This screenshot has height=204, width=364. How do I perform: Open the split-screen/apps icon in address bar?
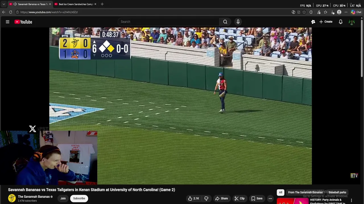[x=299, y=12]
